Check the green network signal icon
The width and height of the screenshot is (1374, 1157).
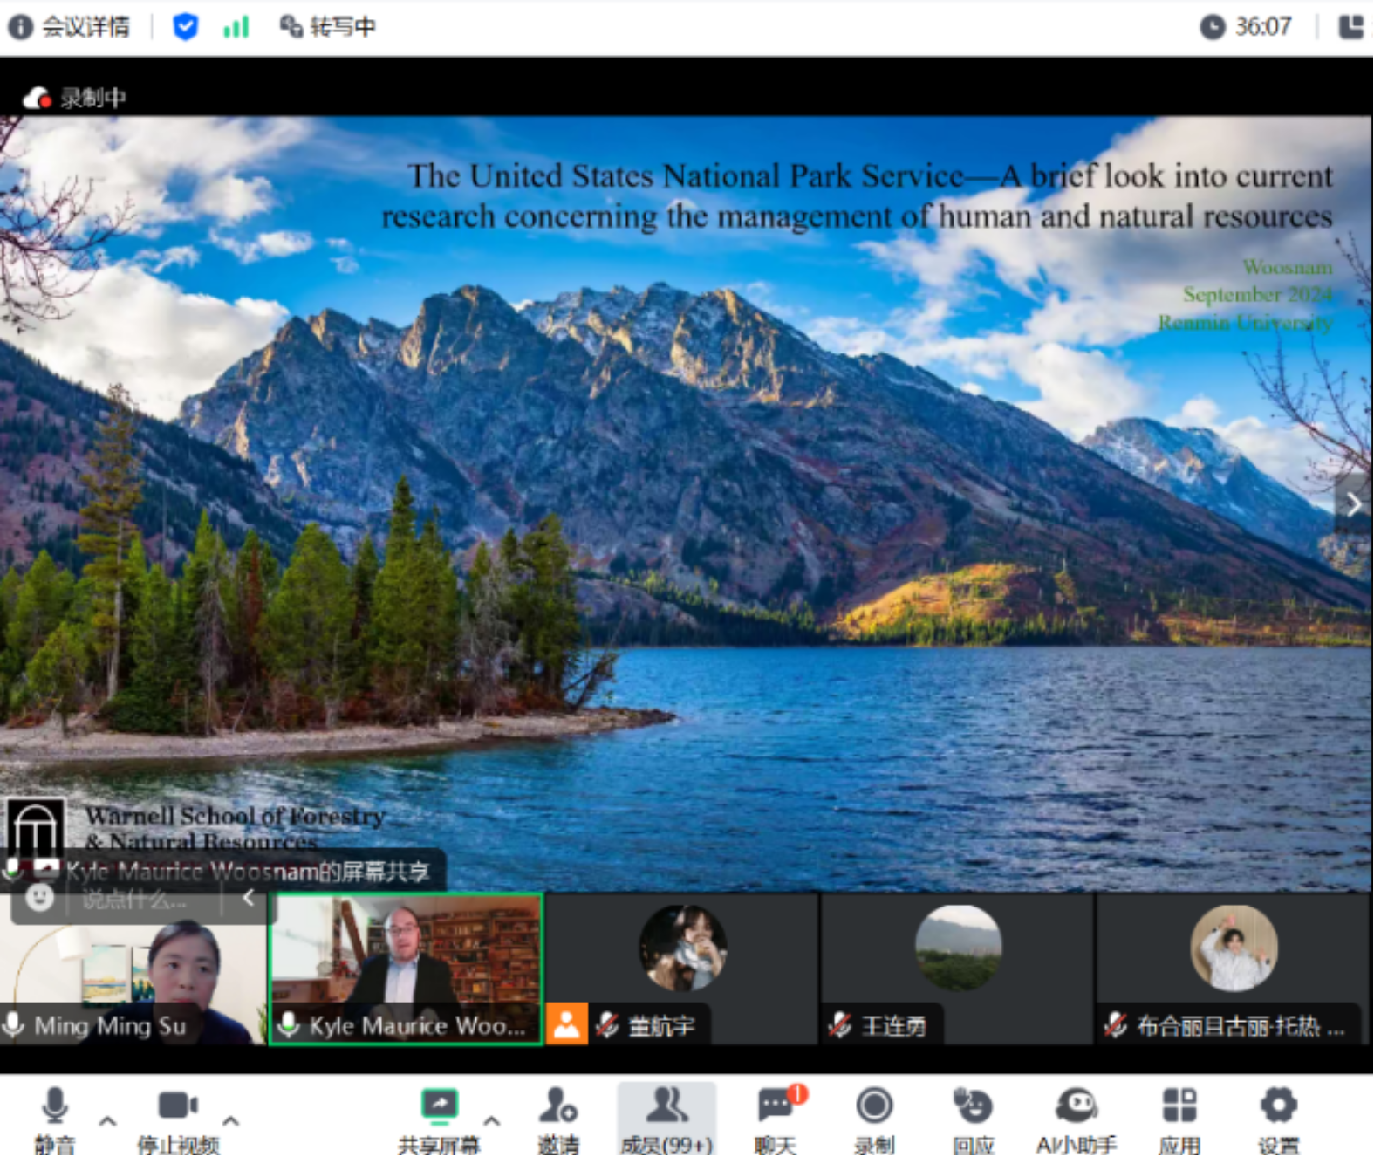point(236,27)
